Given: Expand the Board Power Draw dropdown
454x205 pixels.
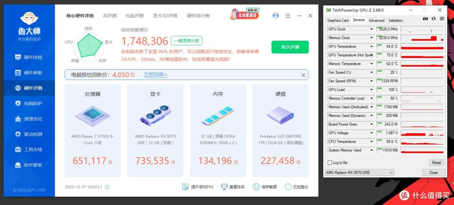Looking at the screenshot, I should pos(372,125).
